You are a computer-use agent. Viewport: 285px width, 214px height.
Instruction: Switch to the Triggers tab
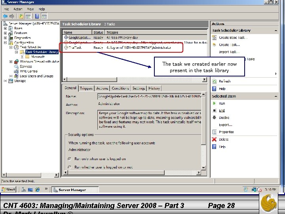86,88
